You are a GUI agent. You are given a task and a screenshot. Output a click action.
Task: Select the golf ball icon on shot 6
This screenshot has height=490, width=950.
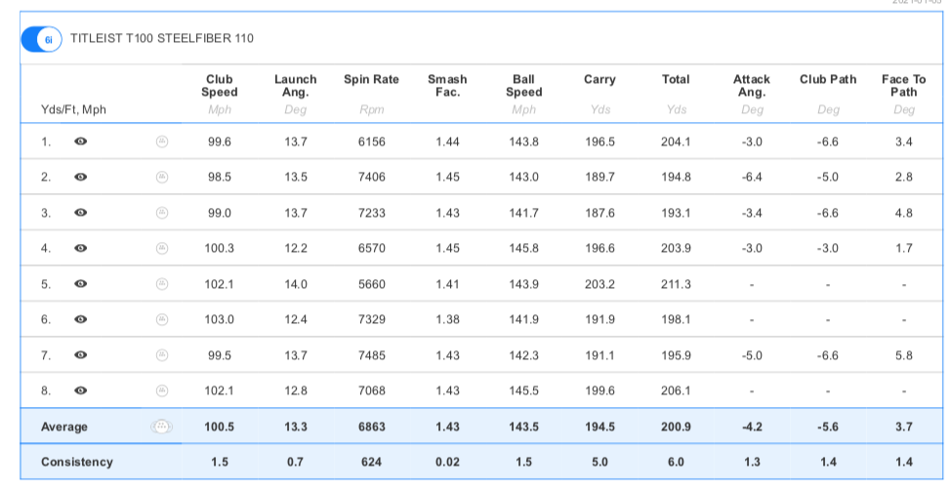163,319
